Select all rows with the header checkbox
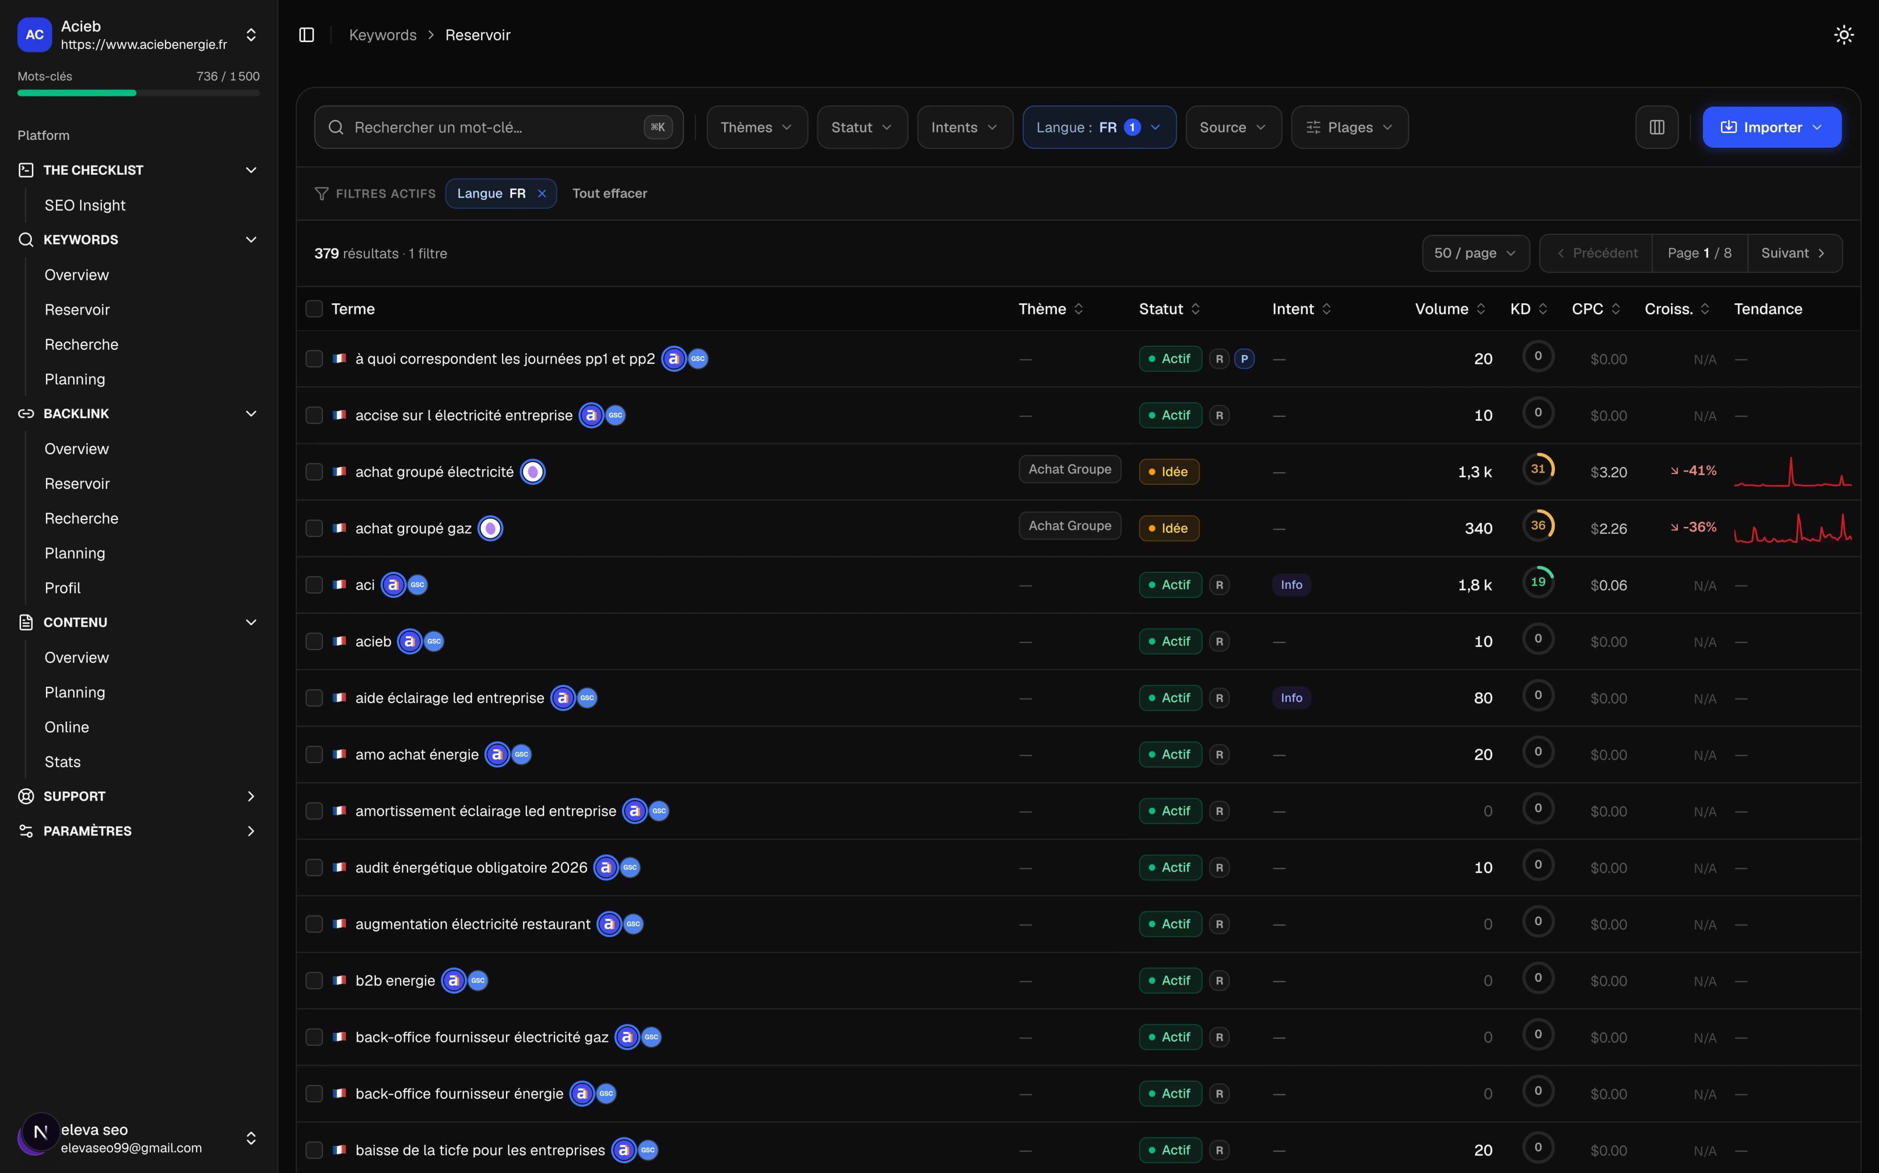Screen dimensions: 1879x1173 click(x=314, y=309)
